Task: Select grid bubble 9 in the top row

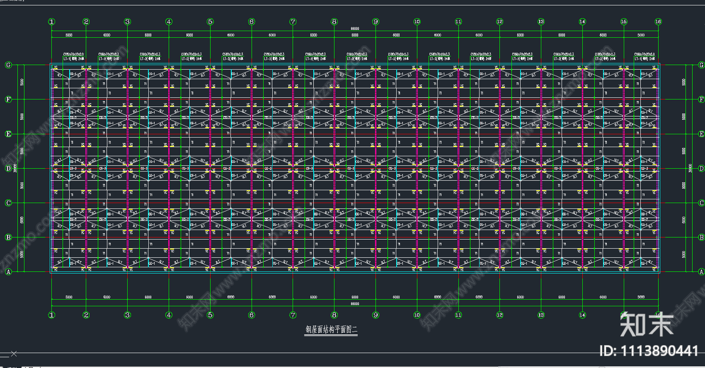Action: (x=375, y=22)
